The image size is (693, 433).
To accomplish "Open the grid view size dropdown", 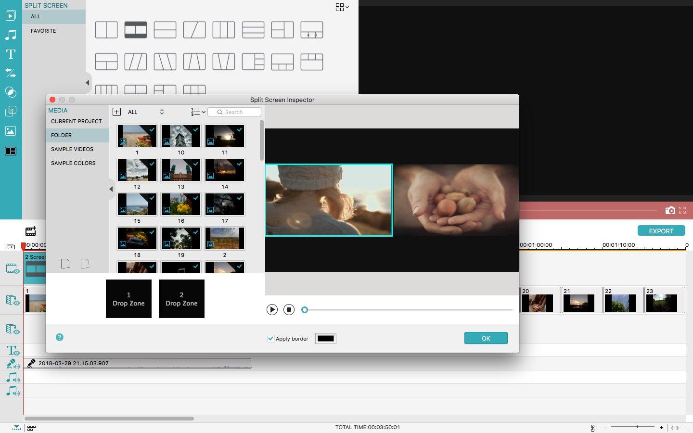I will (342, 7).
